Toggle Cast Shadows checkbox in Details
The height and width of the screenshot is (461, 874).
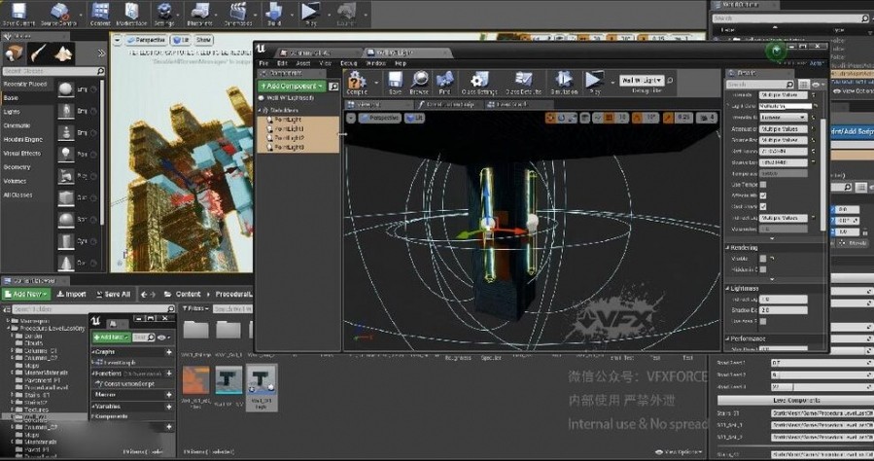point(763,207)
